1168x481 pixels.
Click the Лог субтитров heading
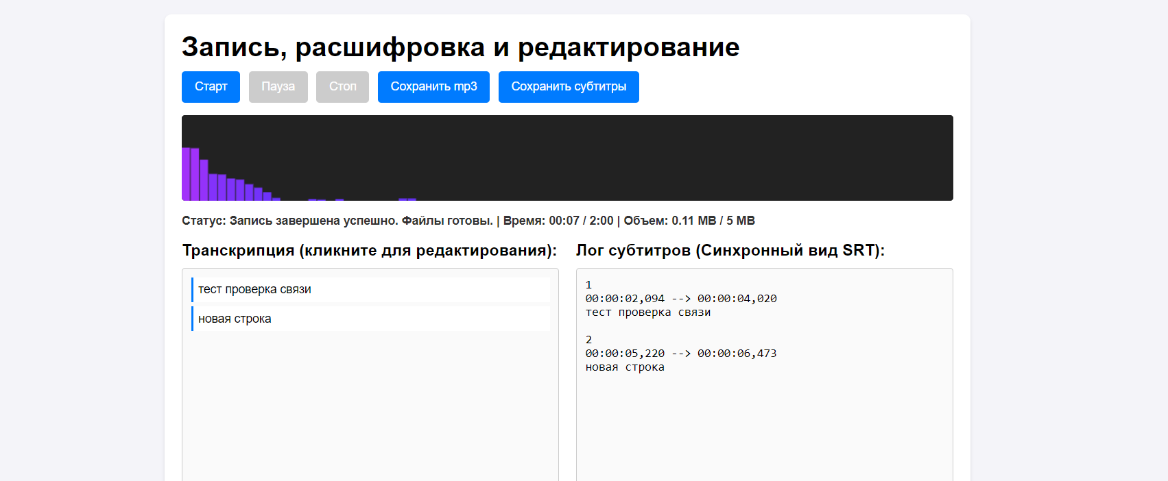point(730,250)
